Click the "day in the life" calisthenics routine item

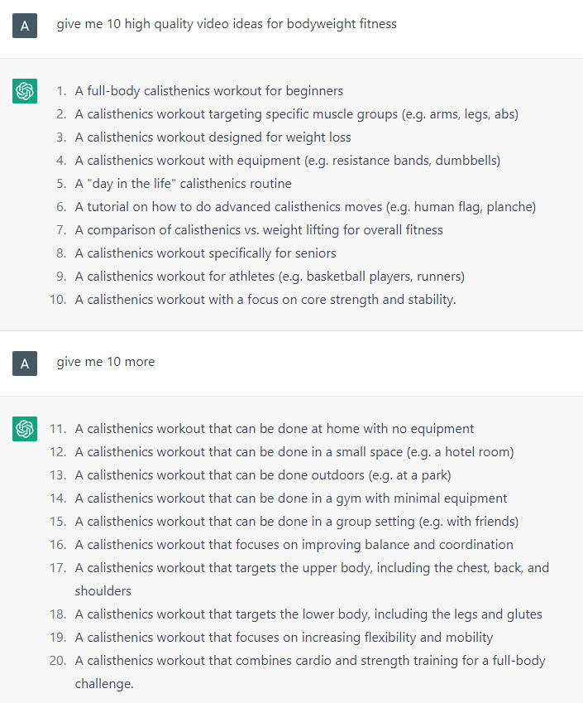click(x=183, y=184)
